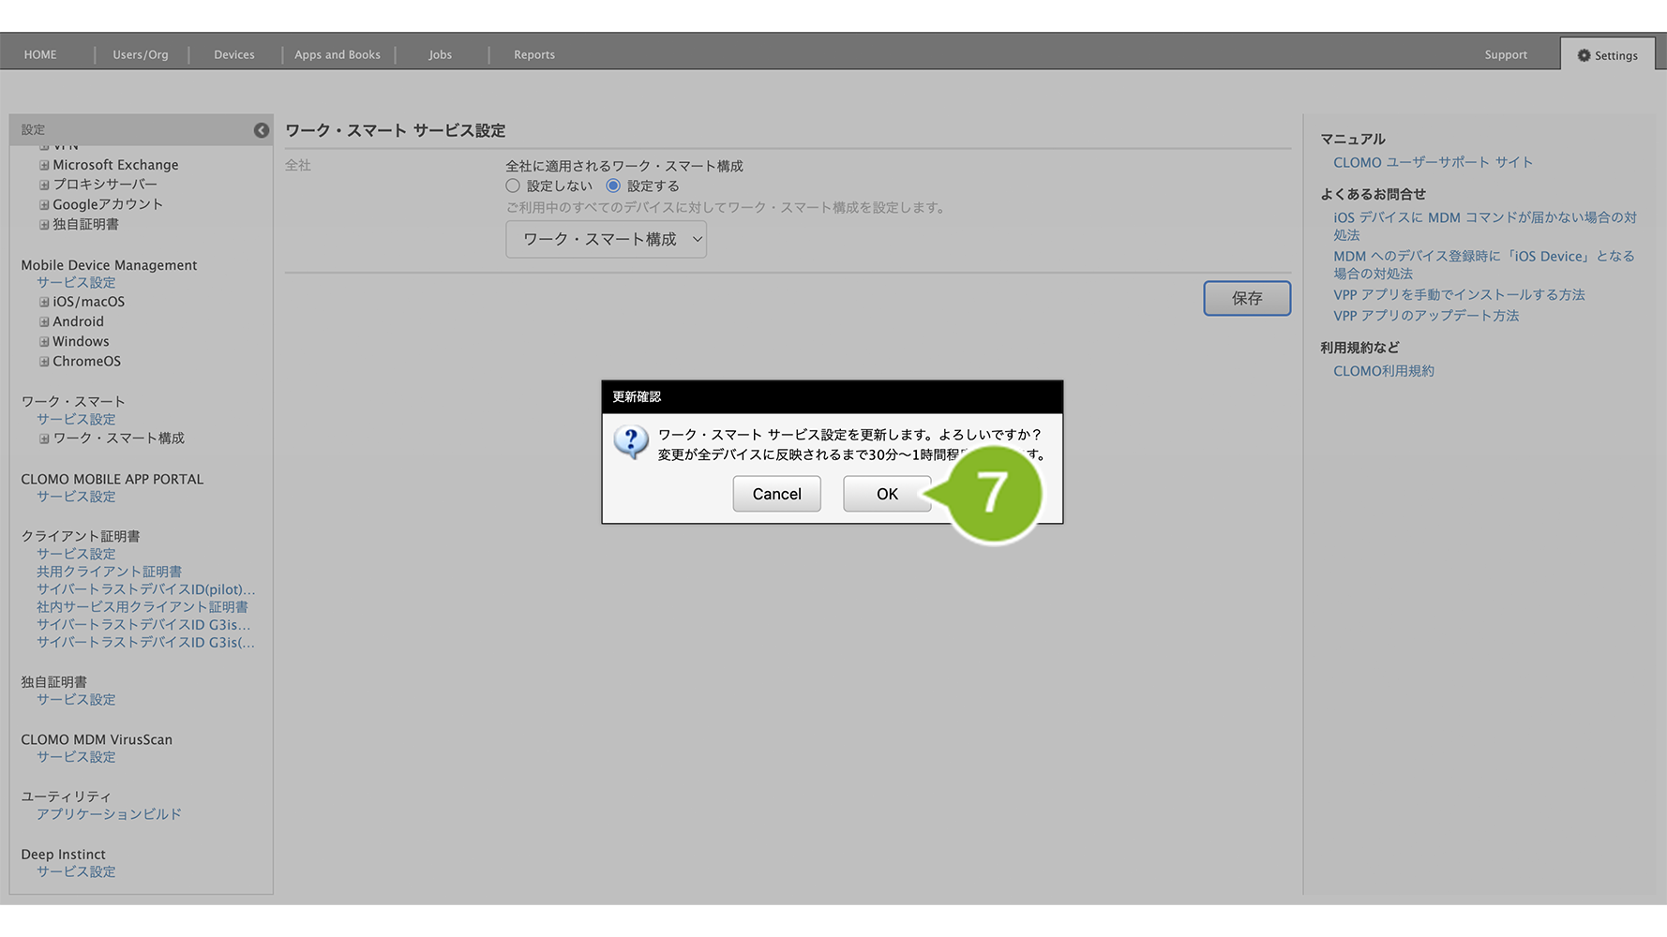Viewport: 1667px width, 937px height.
Task: Click Cancel in the confirmation dialog
Action: (x=776, y=494)
